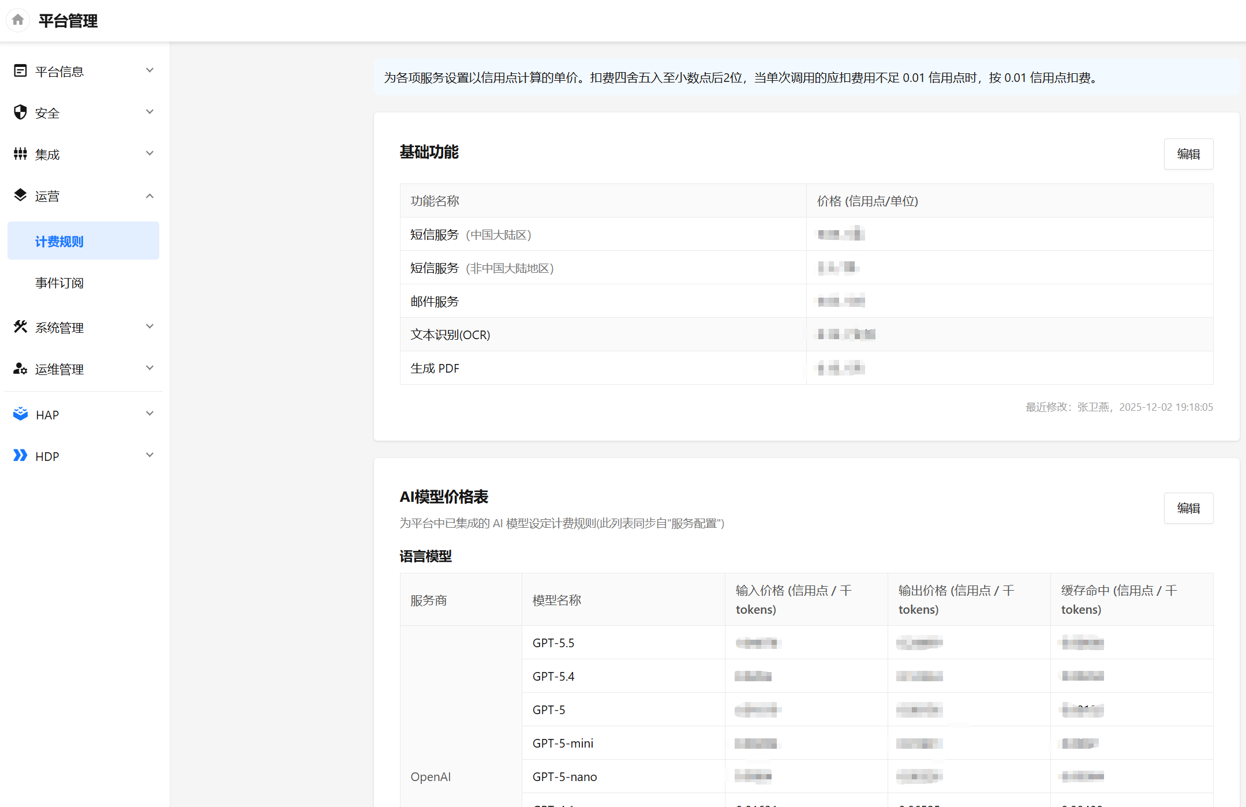Click the home icon beside 平台管理
The image size is (1246, 807).
[18, 20]
